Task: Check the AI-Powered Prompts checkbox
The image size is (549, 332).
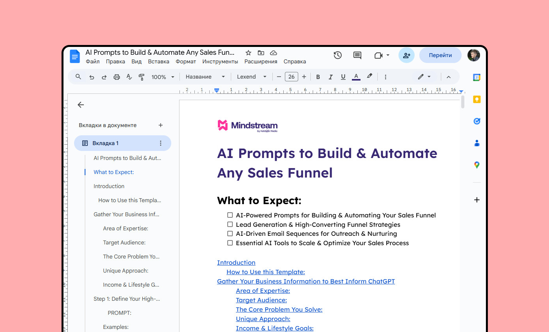Action: [x=230, y=215]
